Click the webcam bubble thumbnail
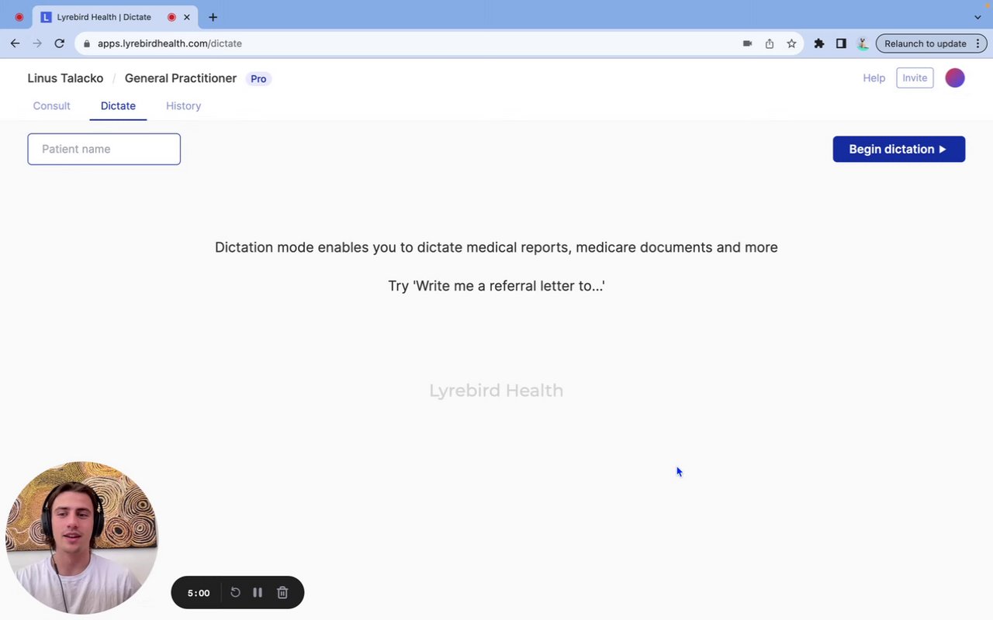This screenshot has height=620, width=993. pos(81,537)
